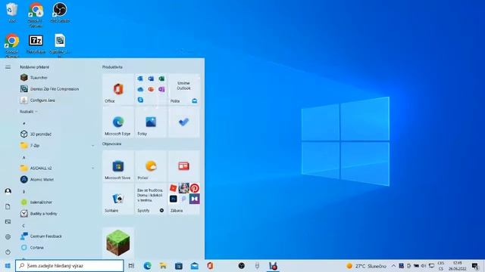
Task: Open Edge from the taskbar
Action: [148, 266]
